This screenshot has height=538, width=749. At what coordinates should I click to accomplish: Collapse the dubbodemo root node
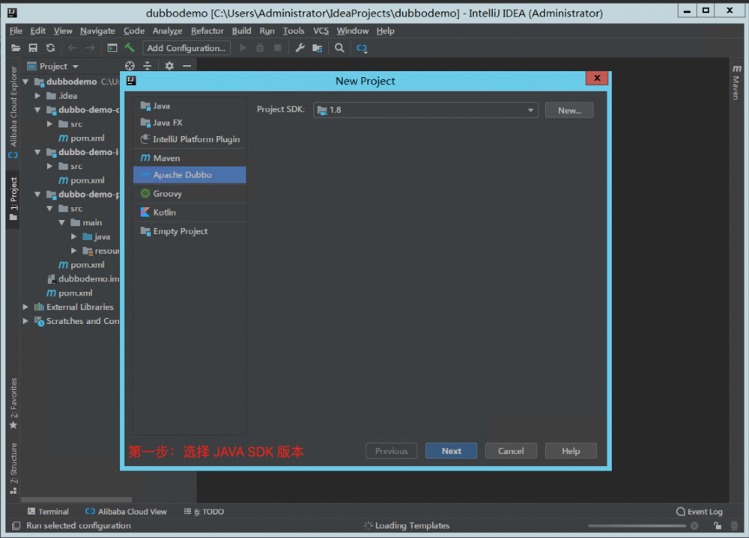tap(25, 82)
